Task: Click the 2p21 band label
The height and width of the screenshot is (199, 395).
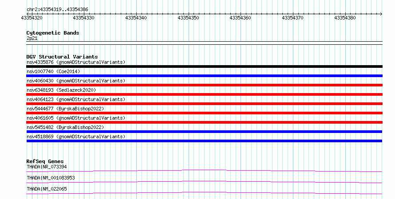Action: pyautogui.click(x=32, y=38)
